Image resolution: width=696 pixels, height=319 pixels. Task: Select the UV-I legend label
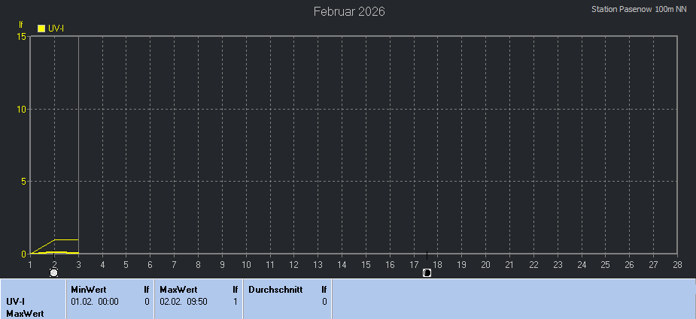(56, 29)
